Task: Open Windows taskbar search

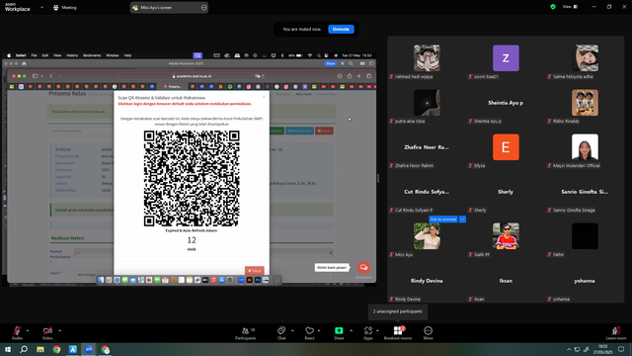Action: tap(24, 349)
